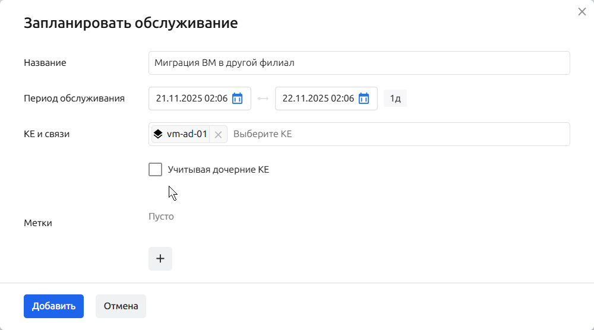Open the start date calendar picker
Screen dimensions: 594x330
point(237,99)
